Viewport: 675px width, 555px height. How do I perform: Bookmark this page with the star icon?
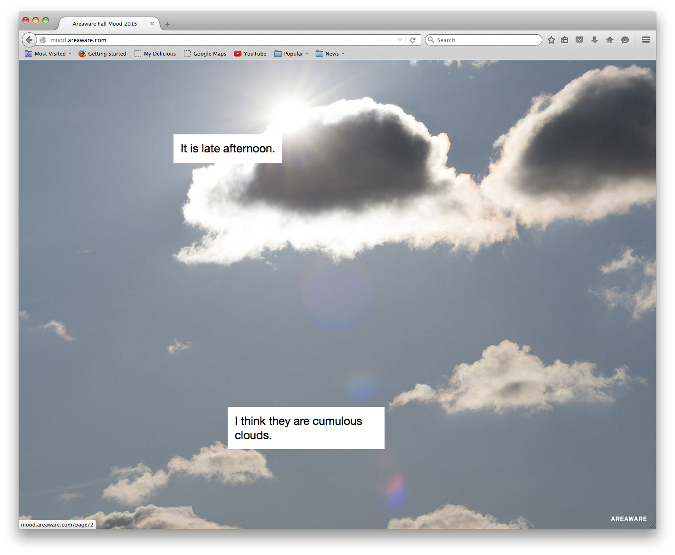click(551, 40)
